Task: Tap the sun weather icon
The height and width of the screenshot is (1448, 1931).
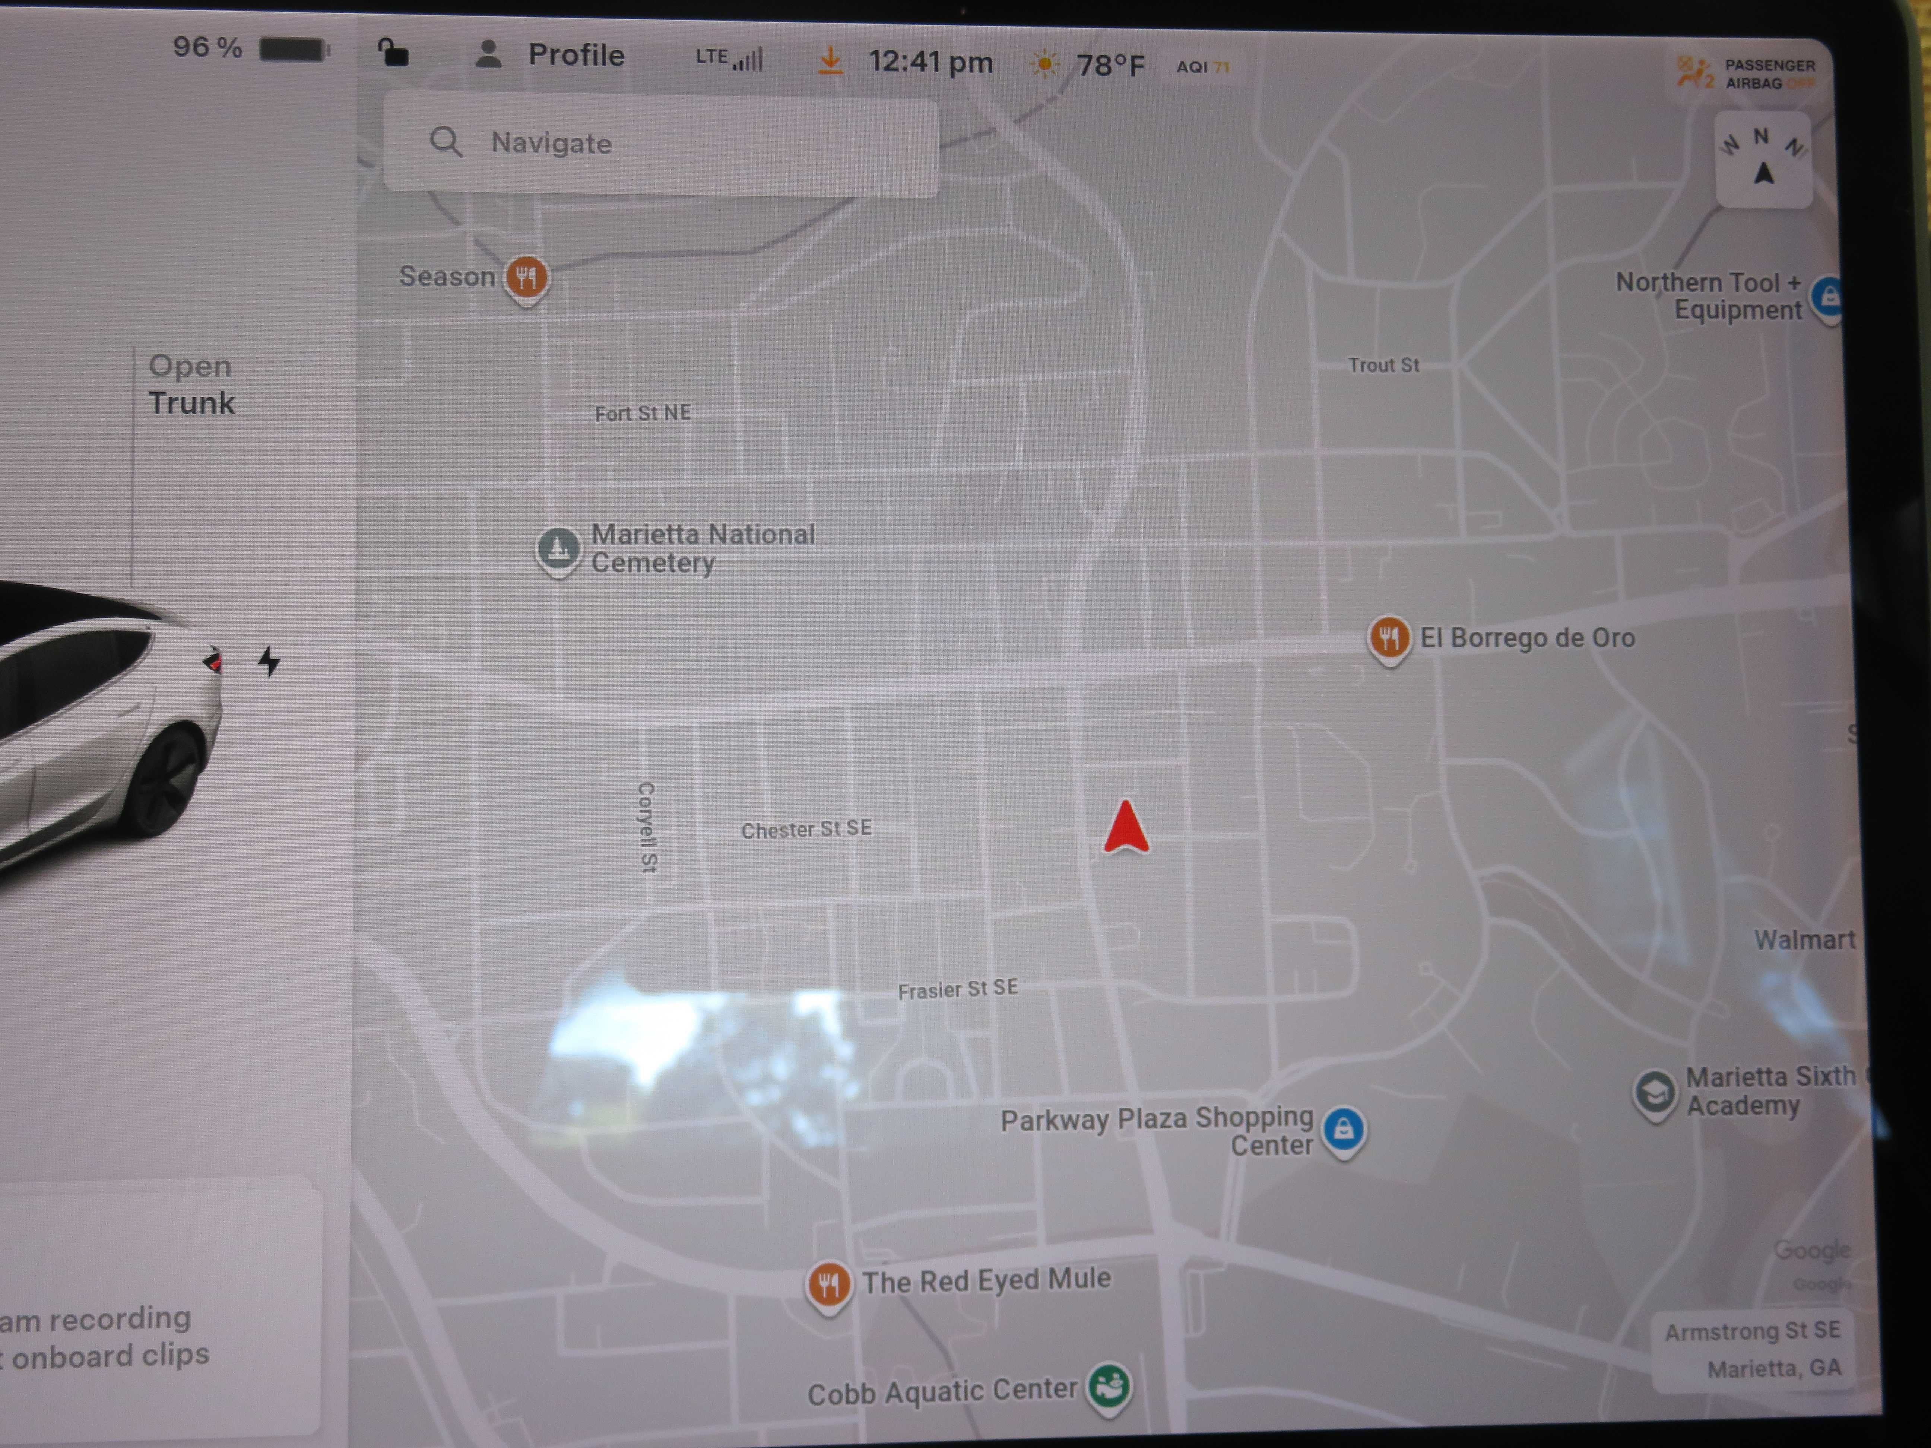Action: [x=1044, y=64]
